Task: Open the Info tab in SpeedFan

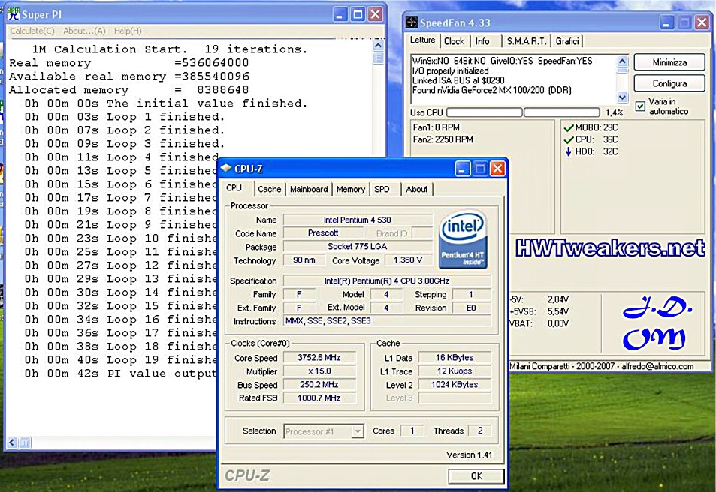Action: (482, 41)
